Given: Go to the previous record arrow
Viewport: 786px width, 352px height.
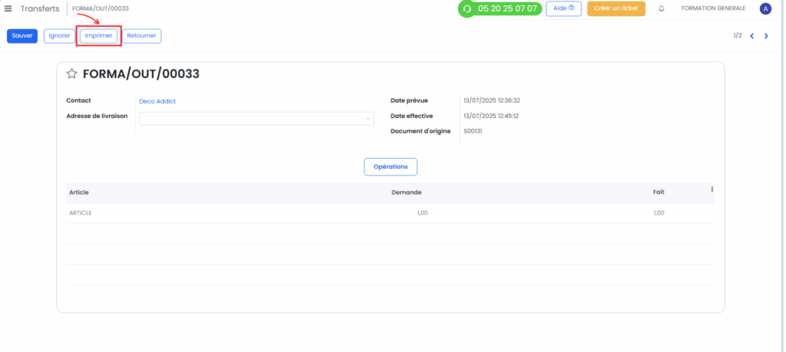Looking at the screenshot, I should coord(752,35).
